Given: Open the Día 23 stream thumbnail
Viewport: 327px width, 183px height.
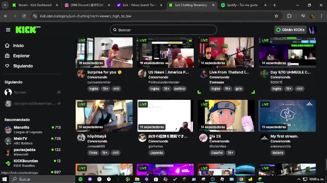Looking at the screenshot, I should (226, 116).
